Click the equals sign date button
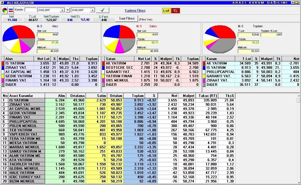 68,10
